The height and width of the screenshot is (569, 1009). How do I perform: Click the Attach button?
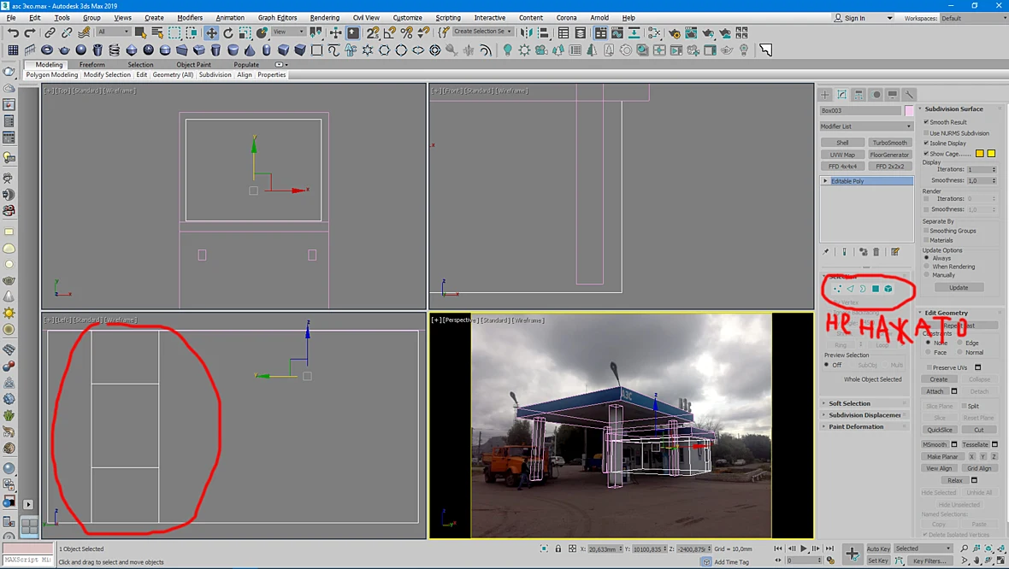[x=935, y=391]
